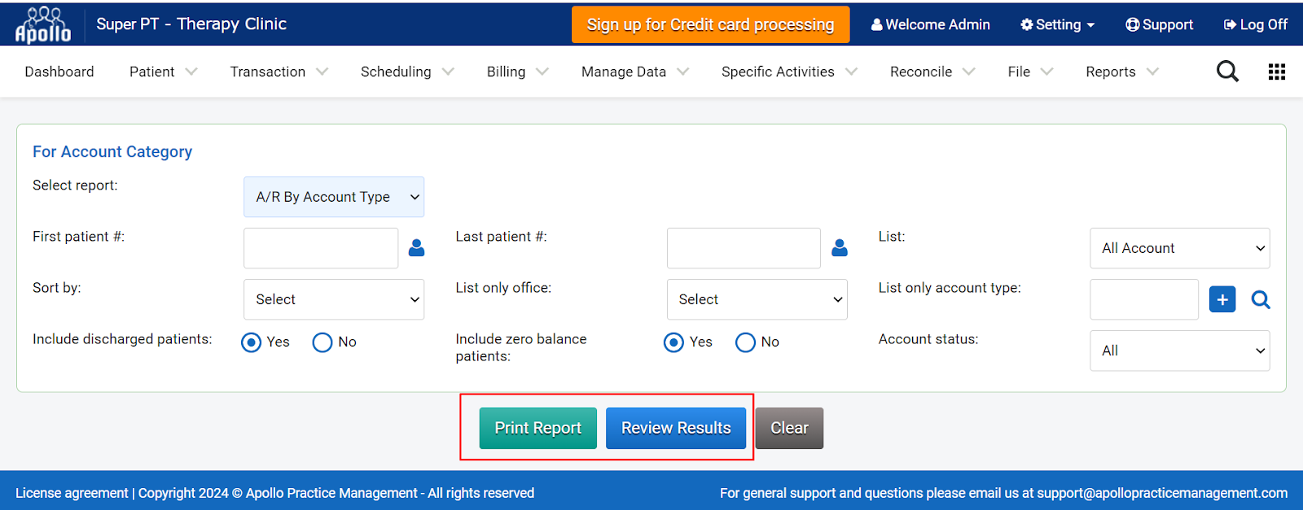Add account type with blue plus icon

tap(1222, 299)
